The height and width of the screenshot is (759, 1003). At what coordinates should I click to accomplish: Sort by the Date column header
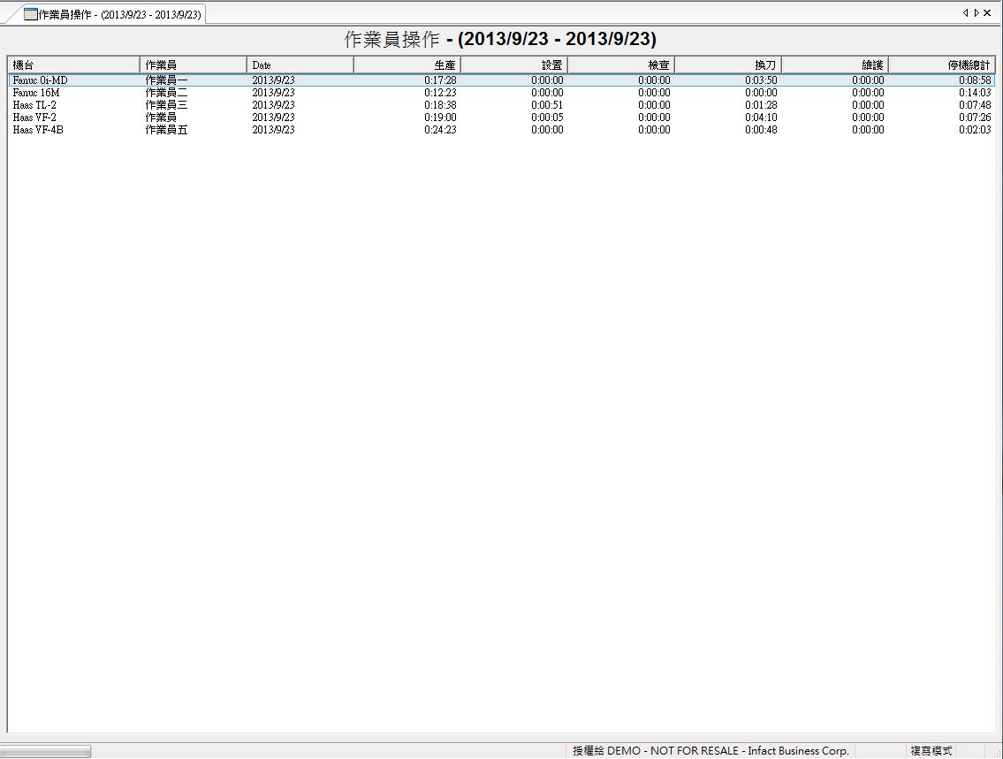coord(300,65)
